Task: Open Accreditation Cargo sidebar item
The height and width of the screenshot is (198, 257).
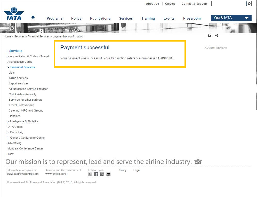Action: 20,62
